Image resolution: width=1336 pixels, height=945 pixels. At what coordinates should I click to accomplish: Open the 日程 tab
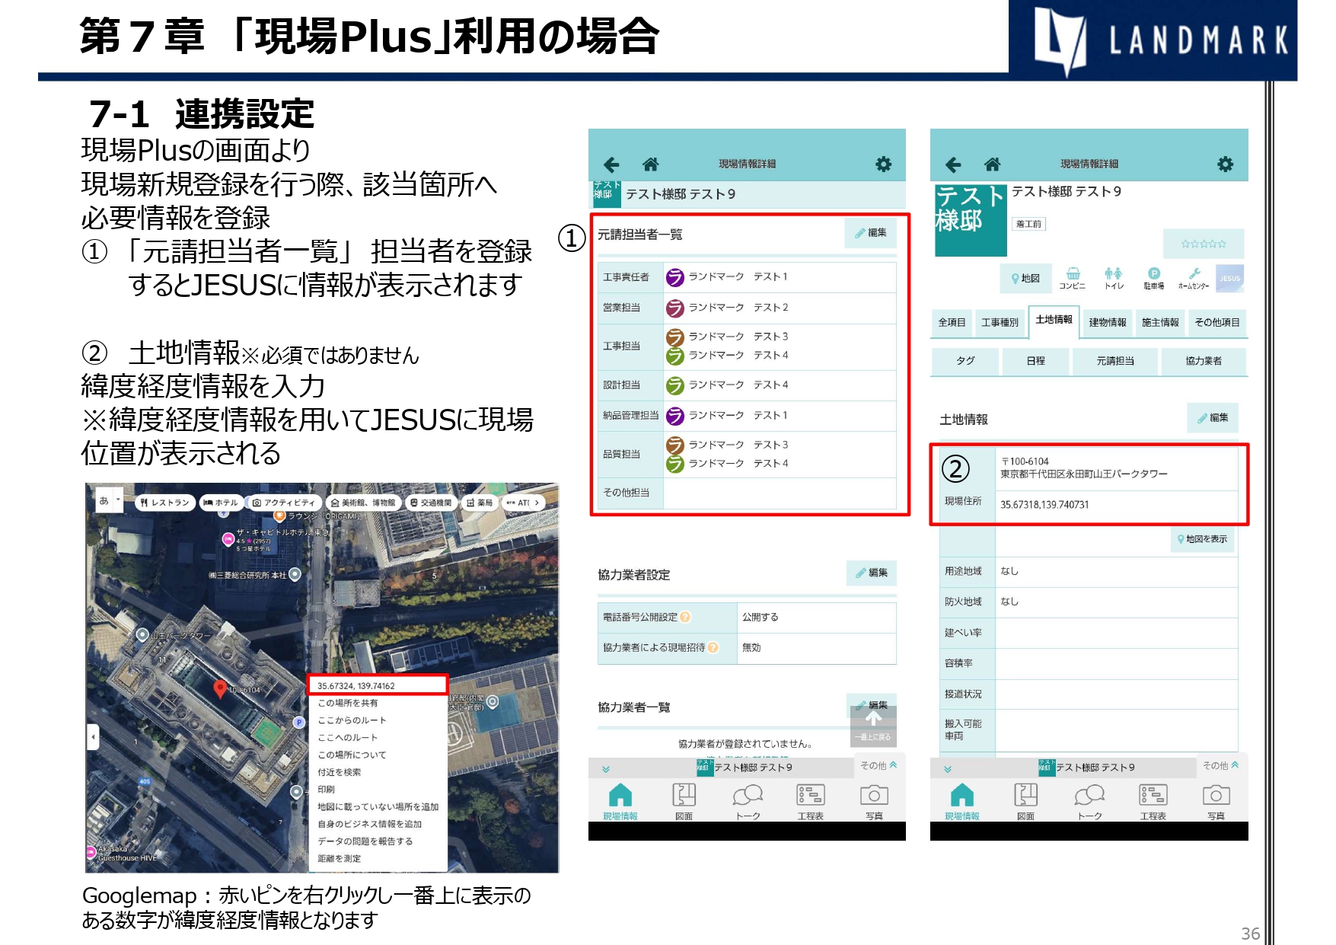click(x=1035, y=361)
